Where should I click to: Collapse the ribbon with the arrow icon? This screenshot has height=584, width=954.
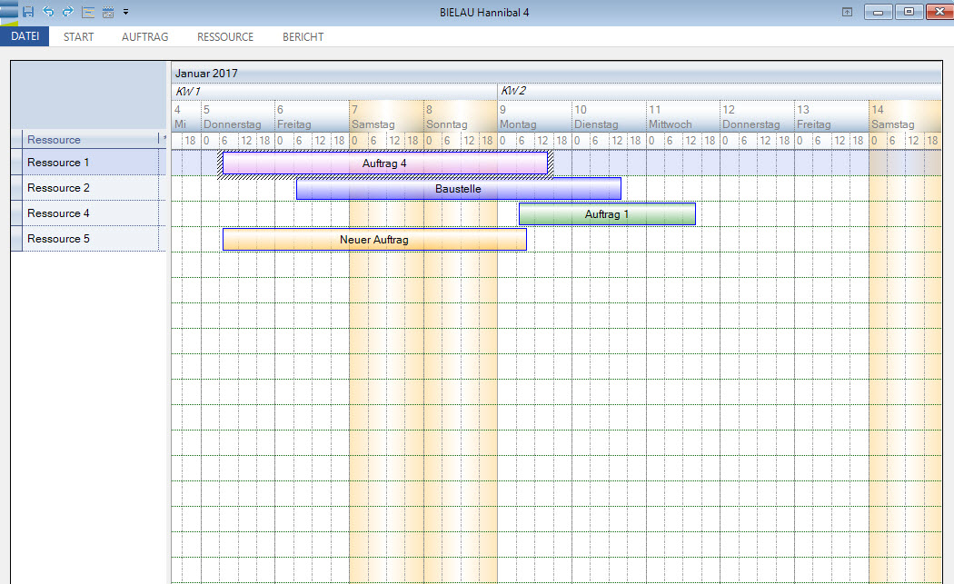click(x=847, y=12)
